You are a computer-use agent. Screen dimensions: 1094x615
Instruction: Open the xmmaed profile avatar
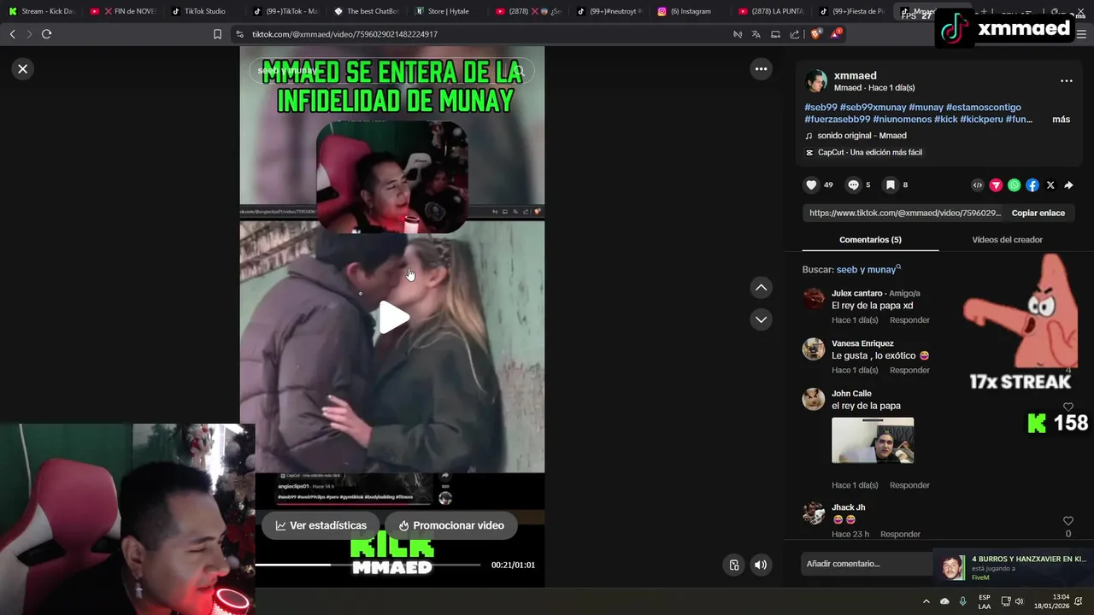(x=816, y=81)
